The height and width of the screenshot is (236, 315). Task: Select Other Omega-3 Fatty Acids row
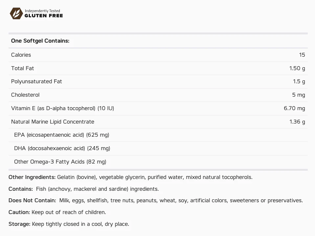tap(158, 162)
